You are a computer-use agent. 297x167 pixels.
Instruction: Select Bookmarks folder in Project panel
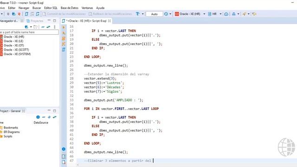(x=9, y=128)
